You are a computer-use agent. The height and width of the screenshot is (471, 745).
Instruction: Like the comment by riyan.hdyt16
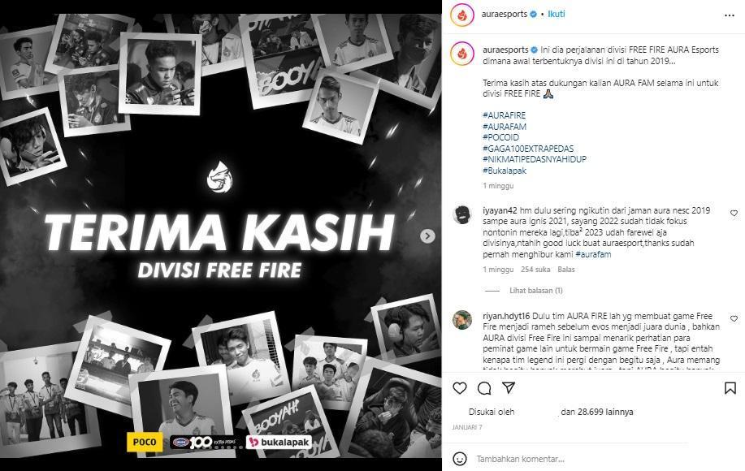734,318
